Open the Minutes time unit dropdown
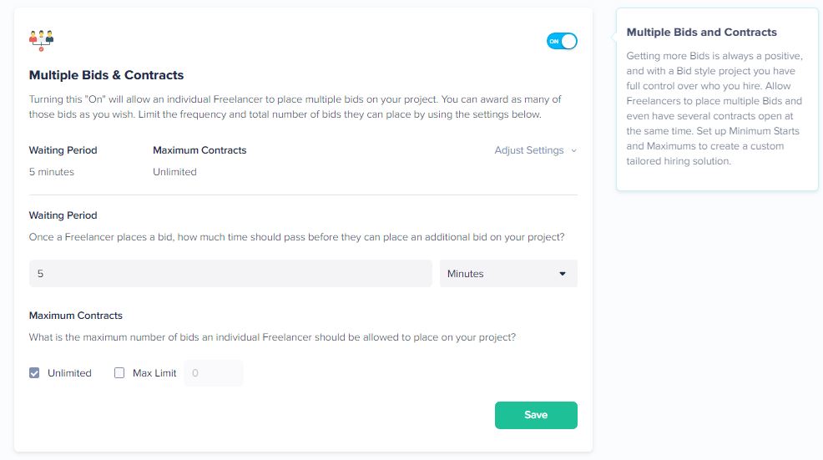The width and height of the screenshot is (823, 460). pyautogui.click(x=508, y=274)
